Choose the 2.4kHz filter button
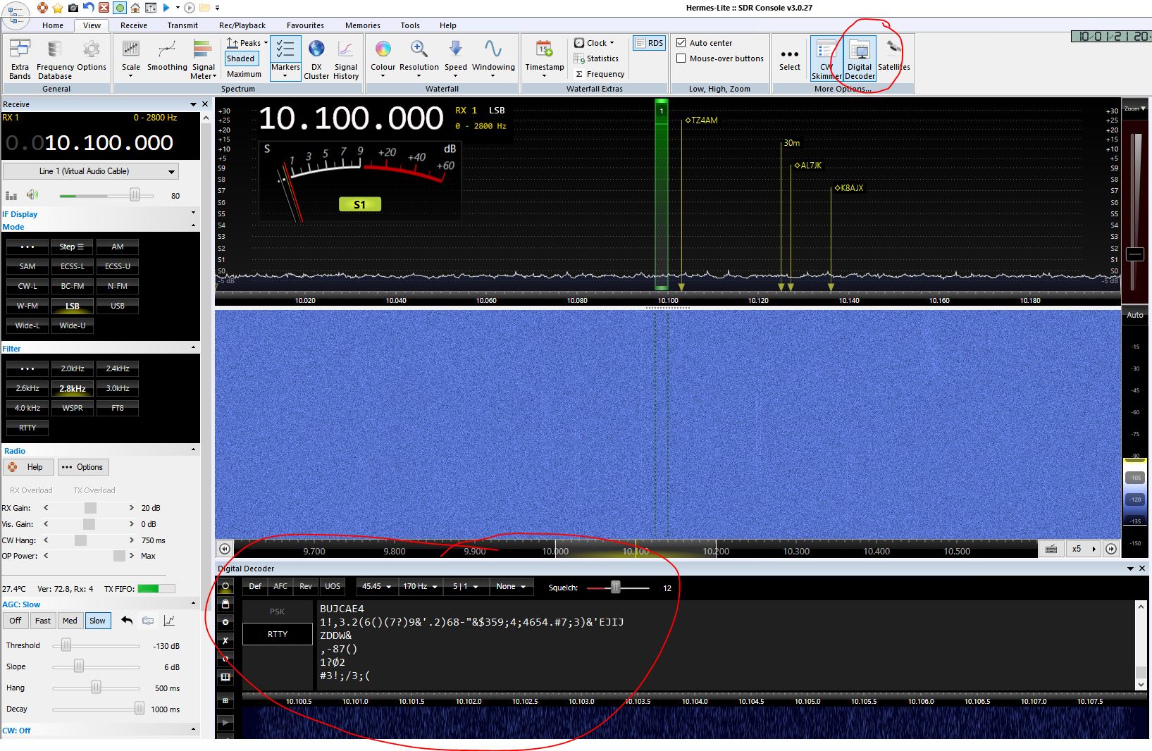The image size is (1152, 751). point(117,368)
